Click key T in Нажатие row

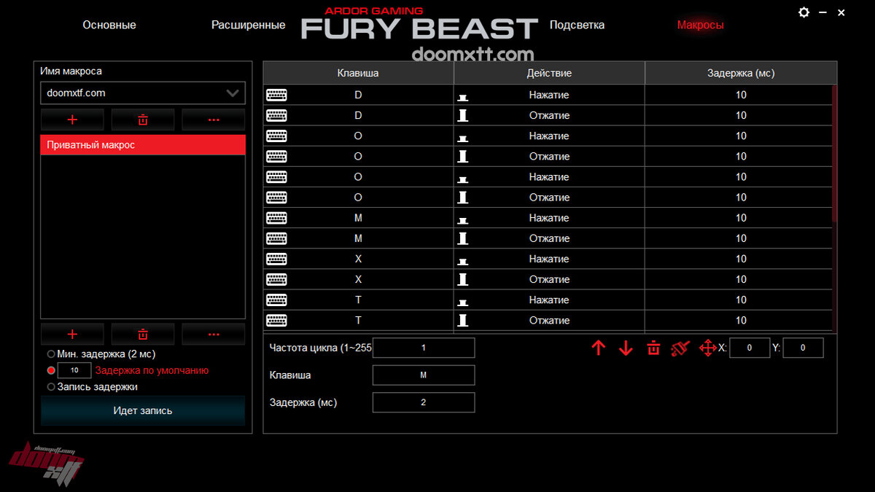(x=358, y=300)
